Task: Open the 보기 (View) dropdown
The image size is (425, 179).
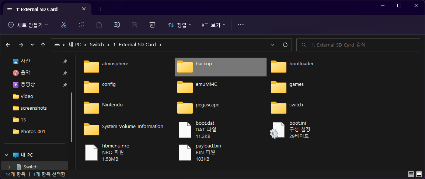Action: click(x=213, y=25)
